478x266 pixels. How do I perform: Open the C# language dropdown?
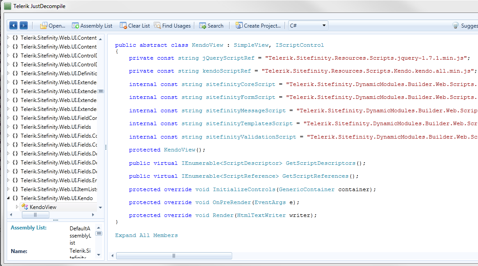[308, 25]
